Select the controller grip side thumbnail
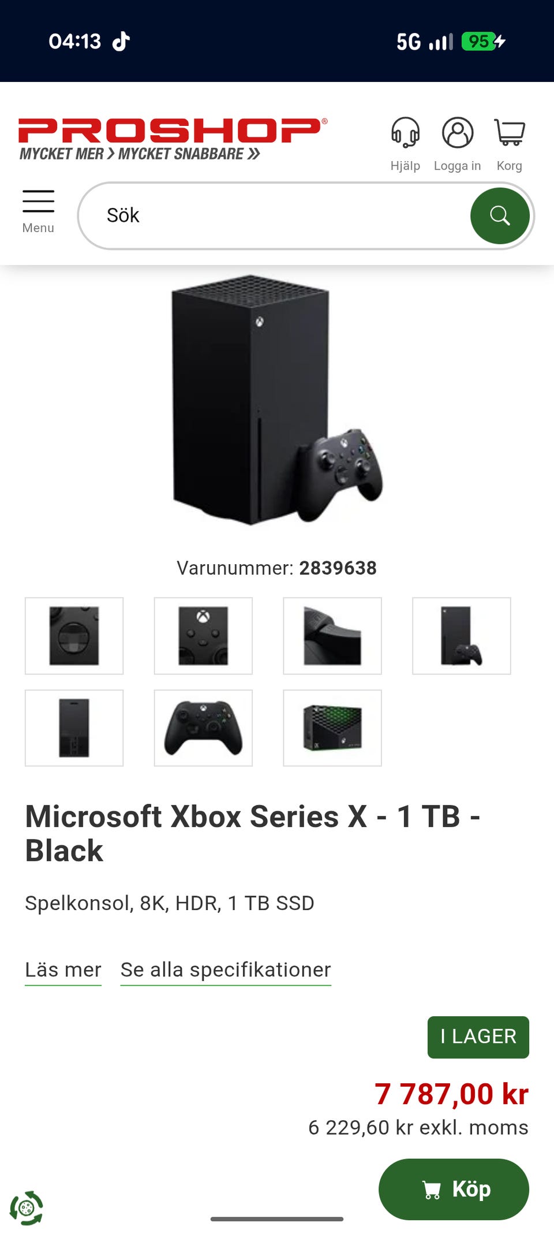Image resolution: width=554 pixels, height=1234 pixels. pos(332,636)
